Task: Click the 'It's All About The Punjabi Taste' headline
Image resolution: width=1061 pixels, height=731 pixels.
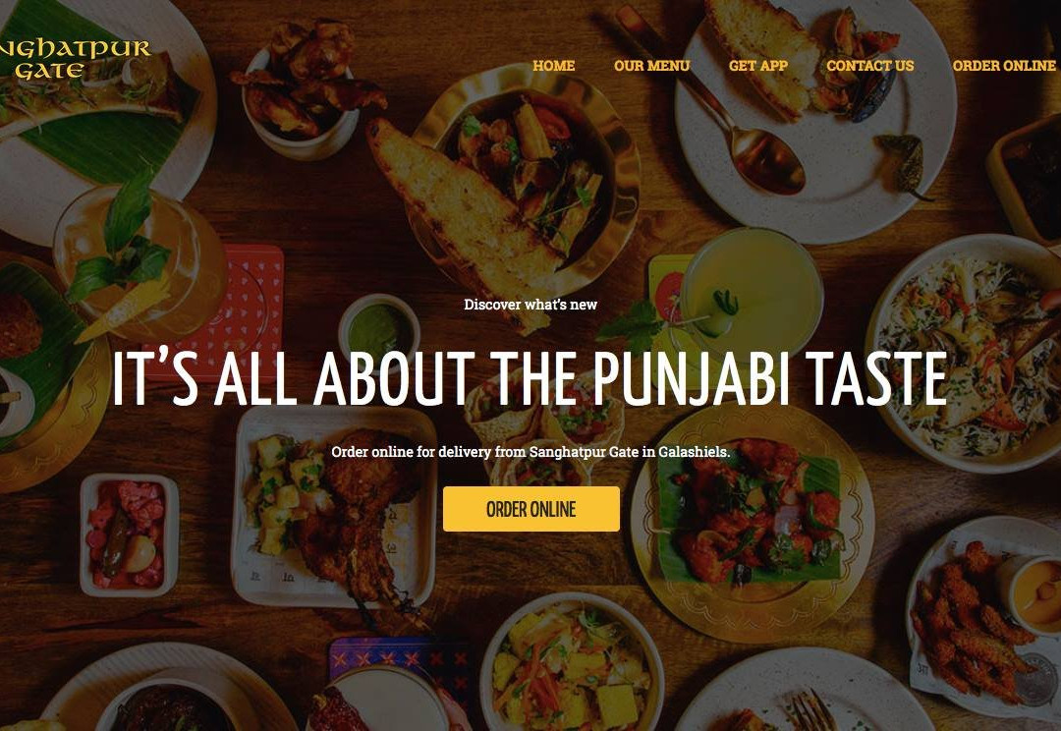Action: (x=530, y=378)
